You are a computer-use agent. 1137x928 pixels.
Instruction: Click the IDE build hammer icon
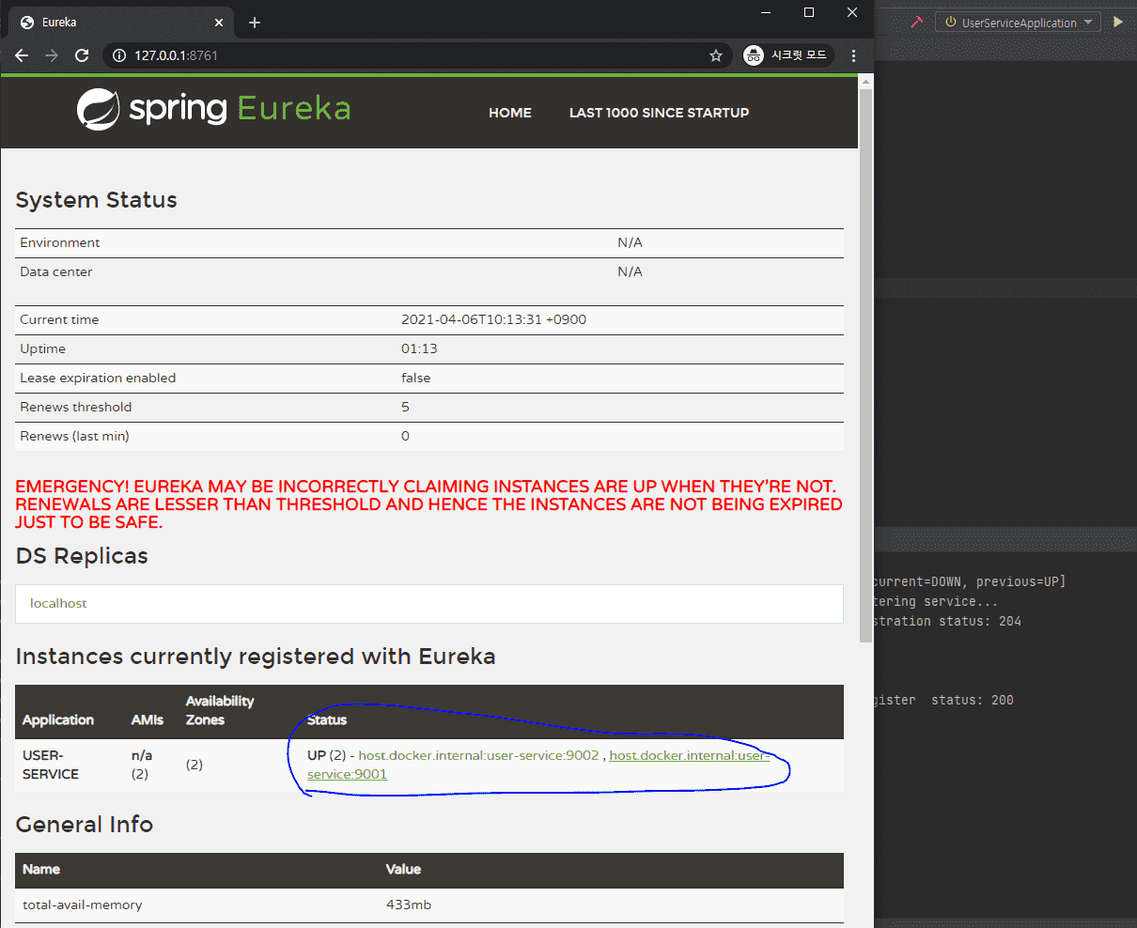[916, 22]
